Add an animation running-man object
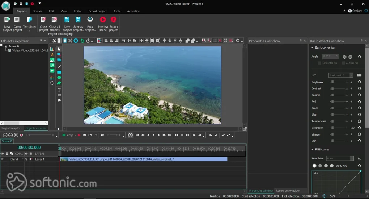369x199 pixels. [x=52, y=54]
